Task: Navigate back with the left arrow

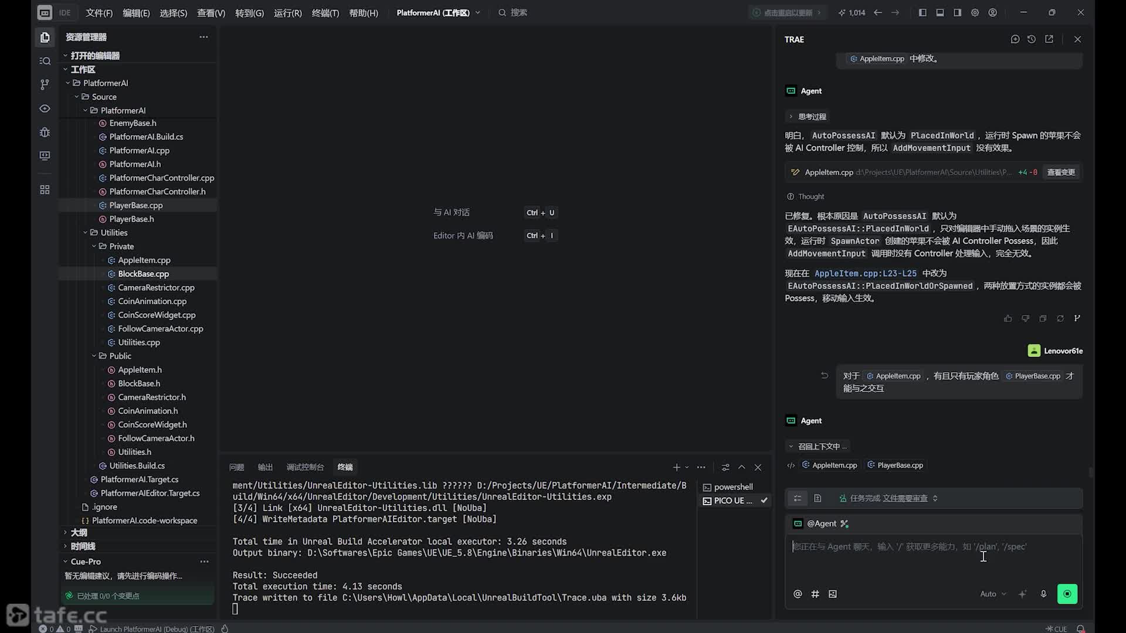Action: (x=878, y=12)
